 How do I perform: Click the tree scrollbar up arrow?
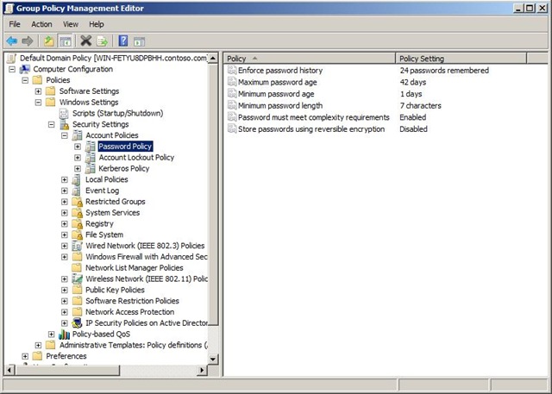(213, 59)
